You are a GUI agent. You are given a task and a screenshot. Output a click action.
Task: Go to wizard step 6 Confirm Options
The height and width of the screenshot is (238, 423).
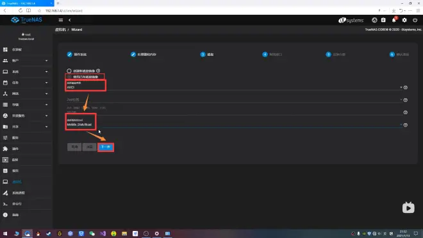(x=399, y=55)
